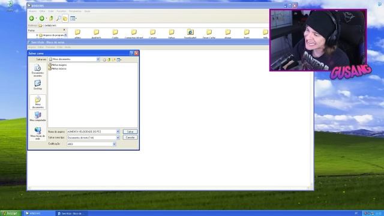
Task: Toggle the Folders pane button in explorer
Action: point(65,19)
